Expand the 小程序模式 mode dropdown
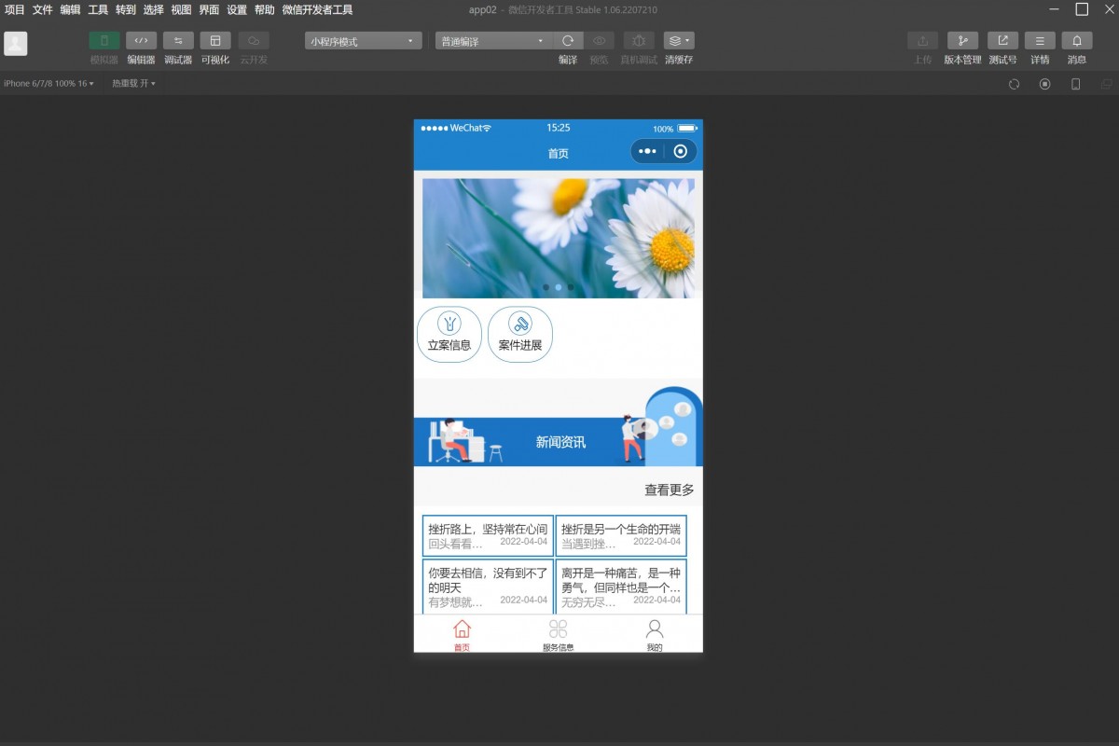 pos(363,41)
